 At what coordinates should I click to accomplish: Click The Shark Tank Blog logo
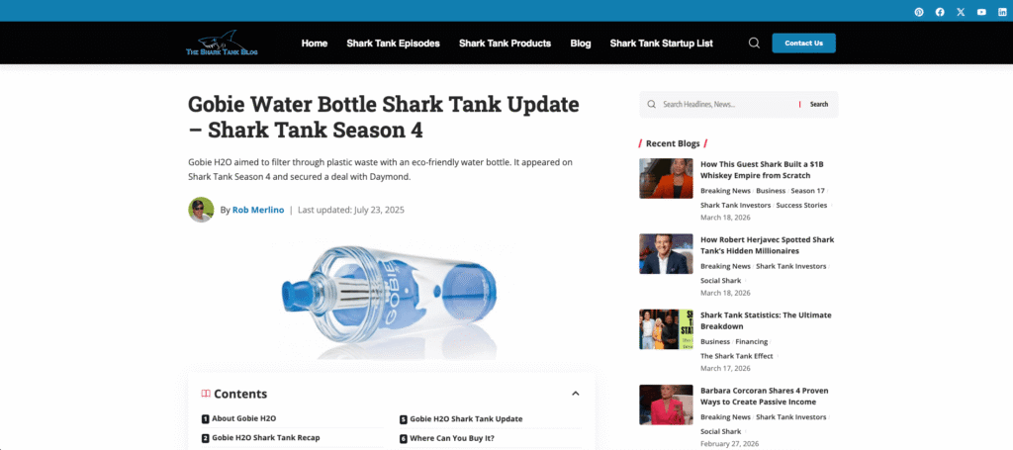point(222,43)
